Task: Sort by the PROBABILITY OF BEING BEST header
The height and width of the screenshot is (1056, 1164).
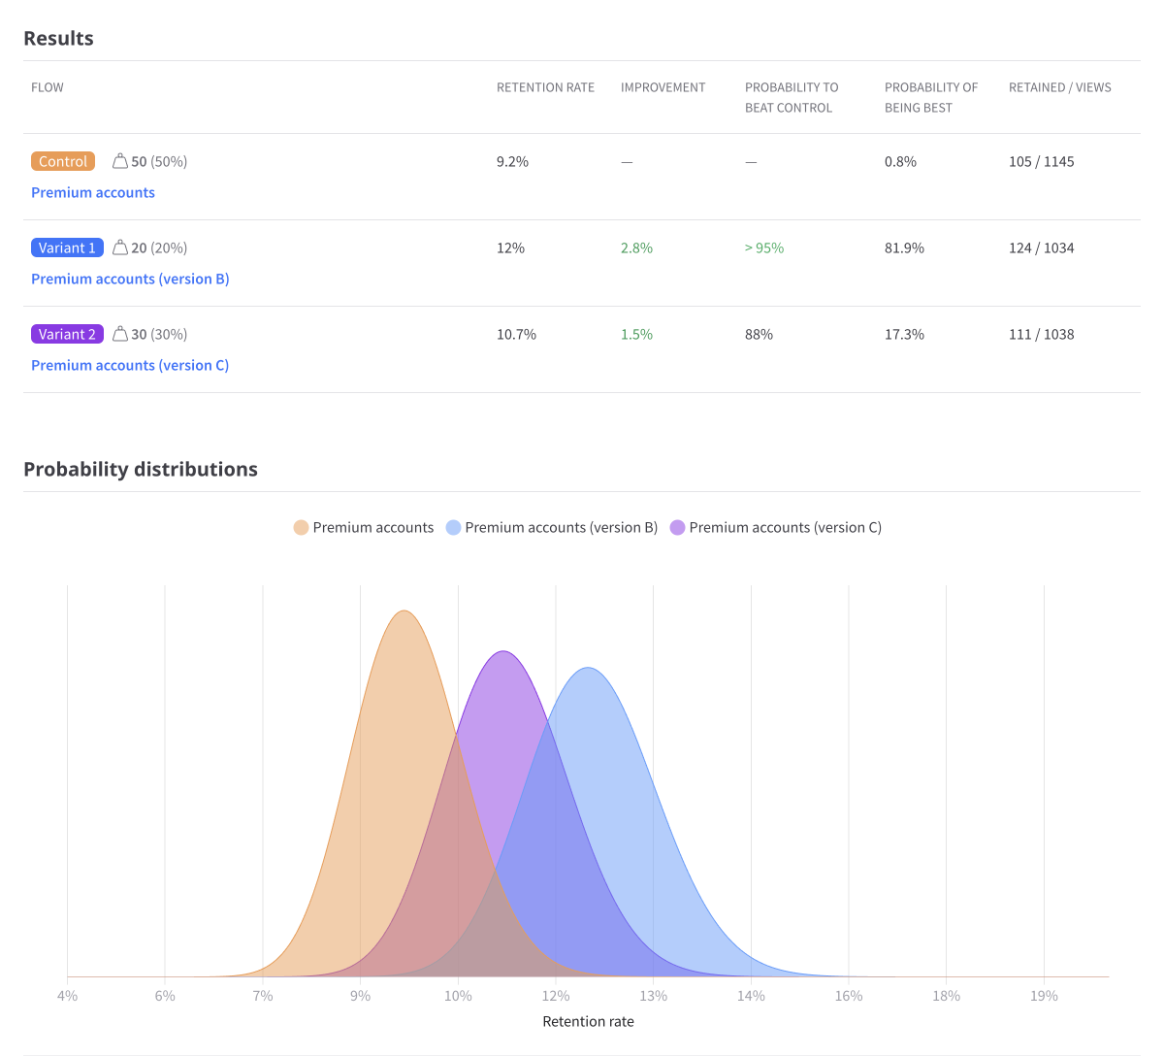Action: pyautogui.click(x=930, y=97)
